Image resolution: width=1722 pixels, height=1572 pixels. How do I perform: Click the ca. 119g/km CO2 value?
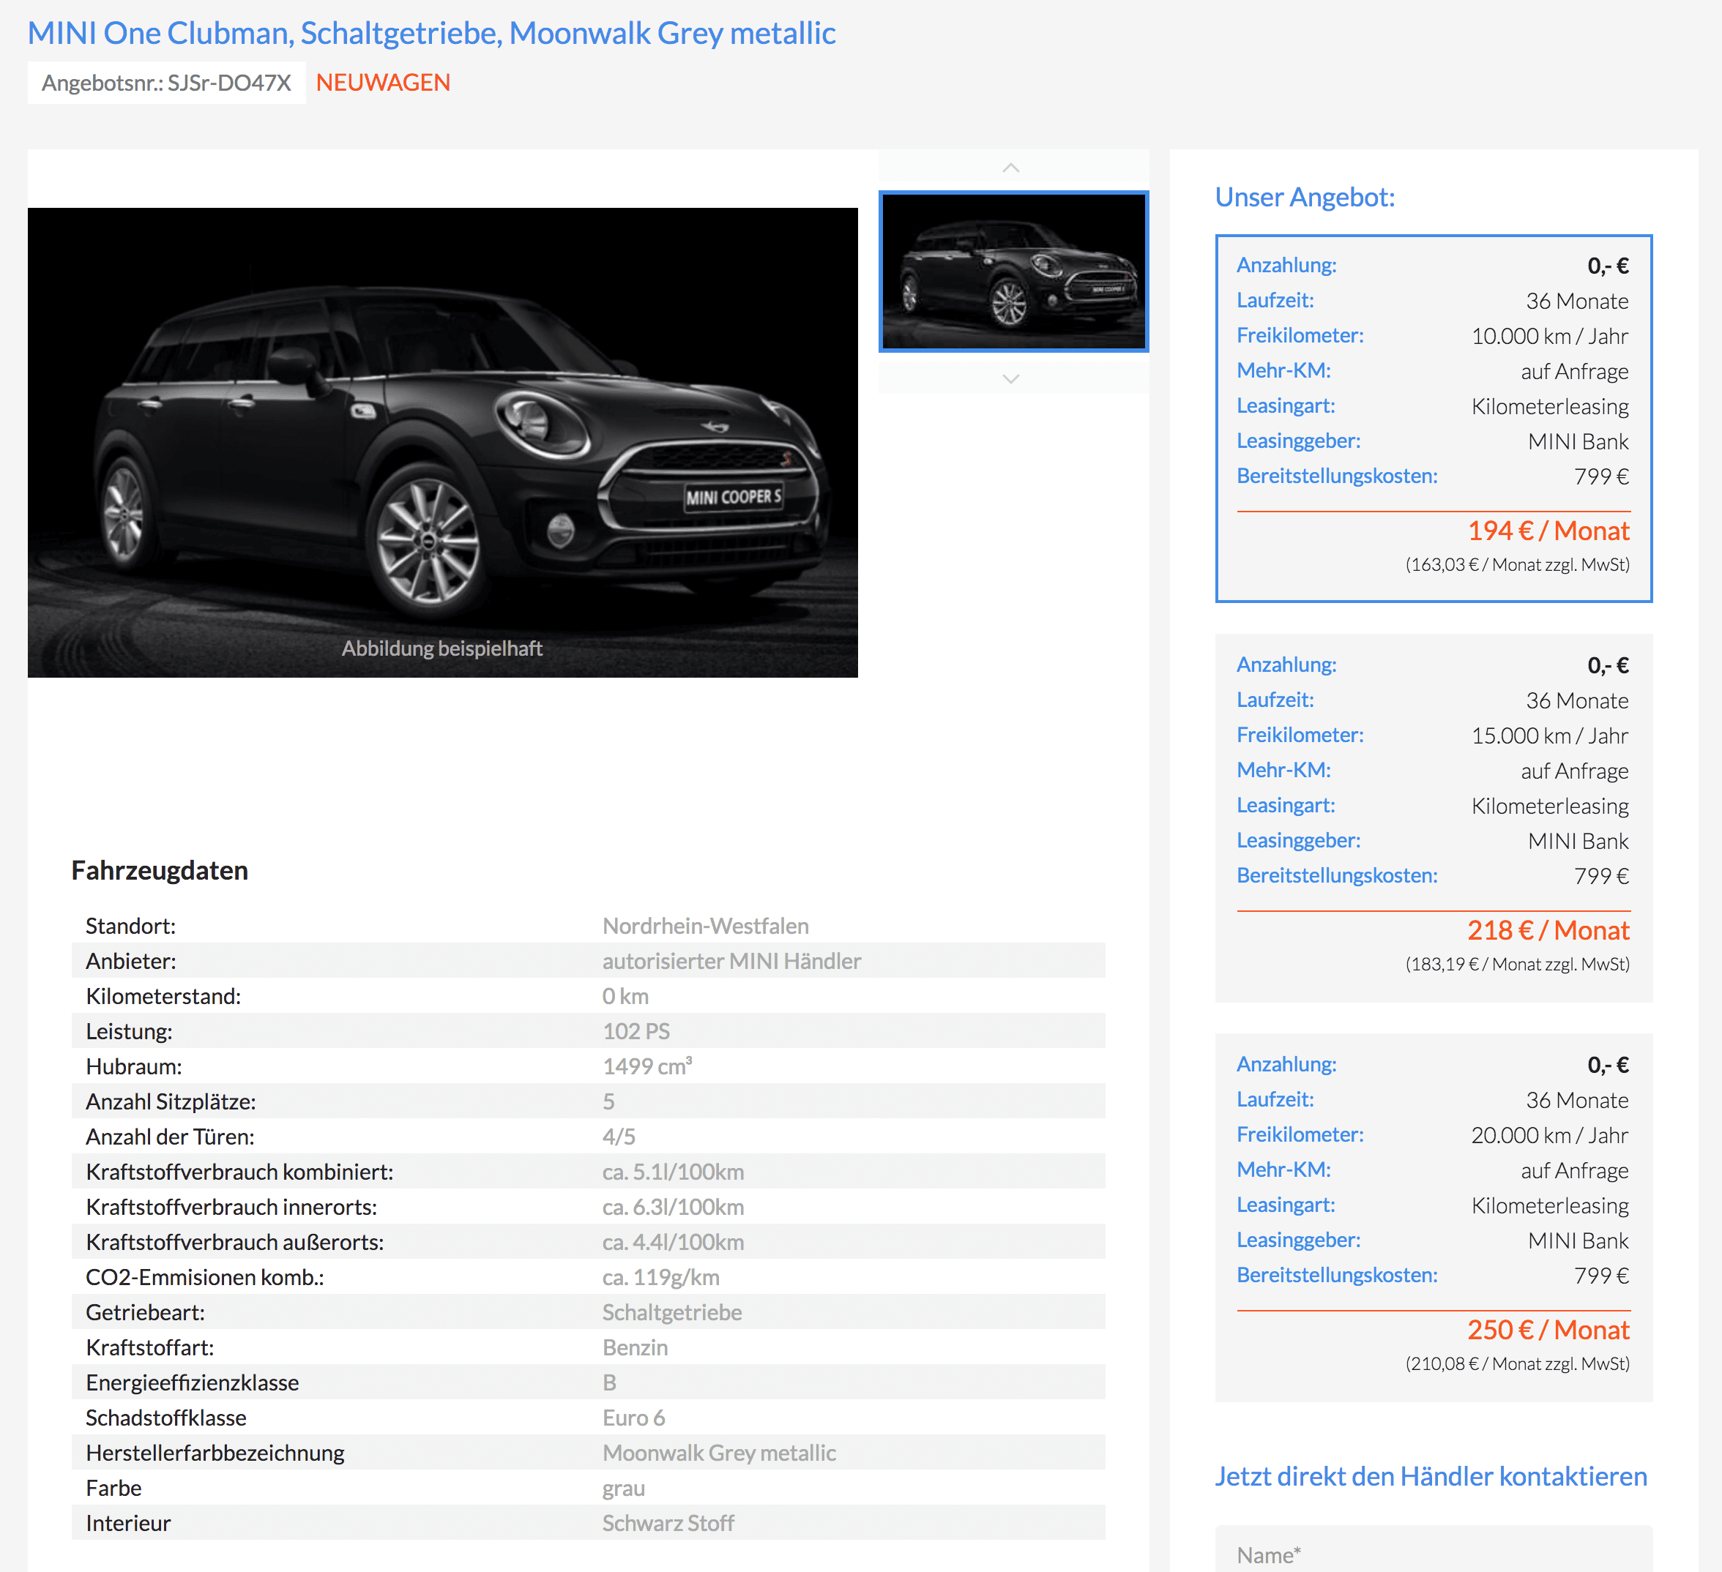[661, 1277]
